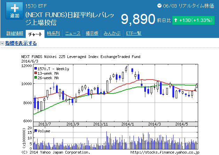Click the clock icon next to 06/03

[x=159, y=6]
